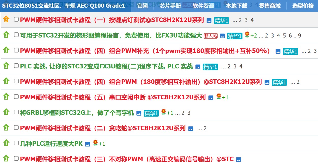The height and width of the screenshot is (166, 318).
Task: Click image attachment icon on GRBL移植 row
Action: tap(139, 114)
